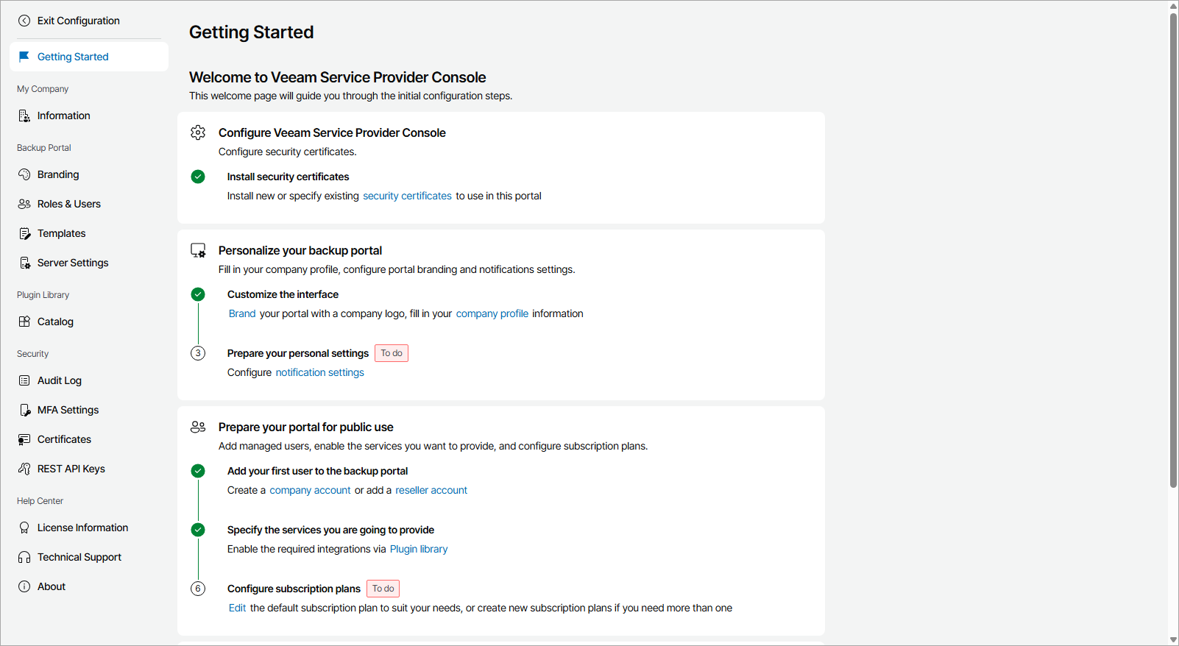Viewport: 1179px width, 646px height.
Task: Open the notification settings link
Action: (319, 372)
